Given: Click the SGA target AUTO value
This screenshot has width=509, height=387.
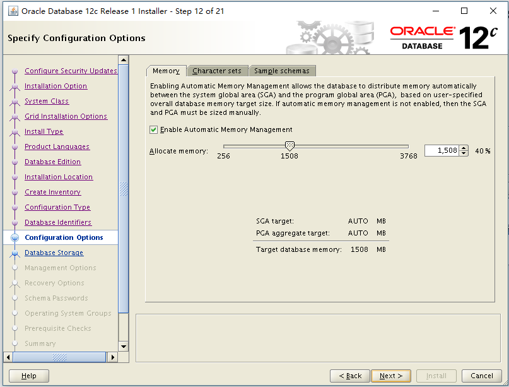Looking at the screenshot, I should click(x=358, y=222).
